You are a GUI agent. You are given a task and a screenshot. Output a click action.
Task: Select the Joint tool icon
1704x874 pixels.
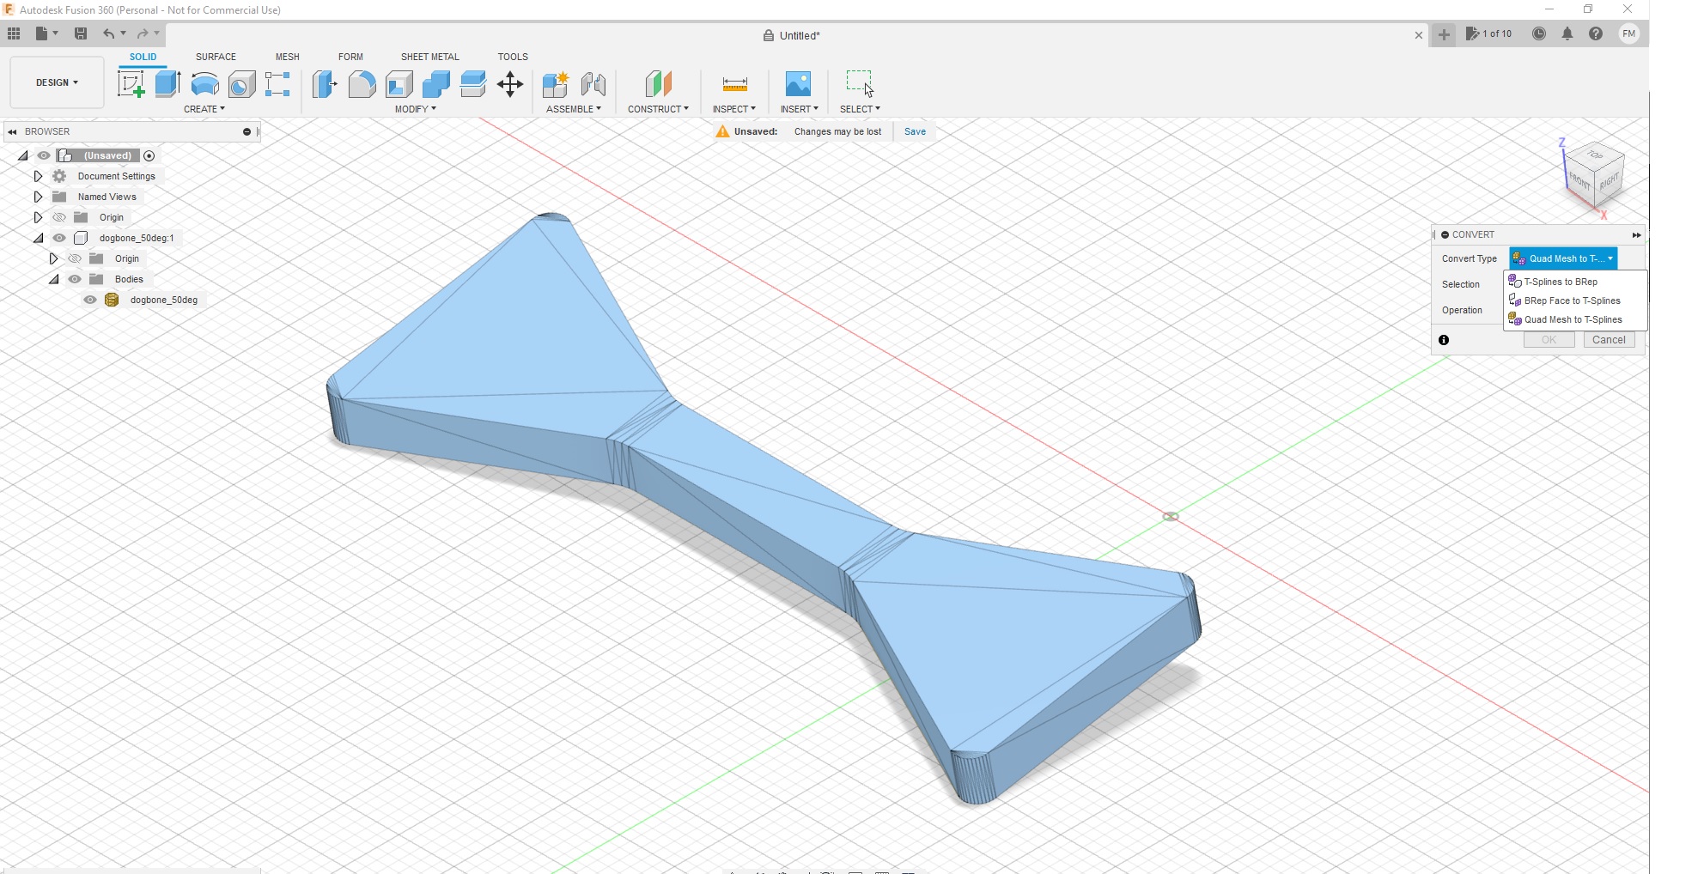[x=593, y=84]
